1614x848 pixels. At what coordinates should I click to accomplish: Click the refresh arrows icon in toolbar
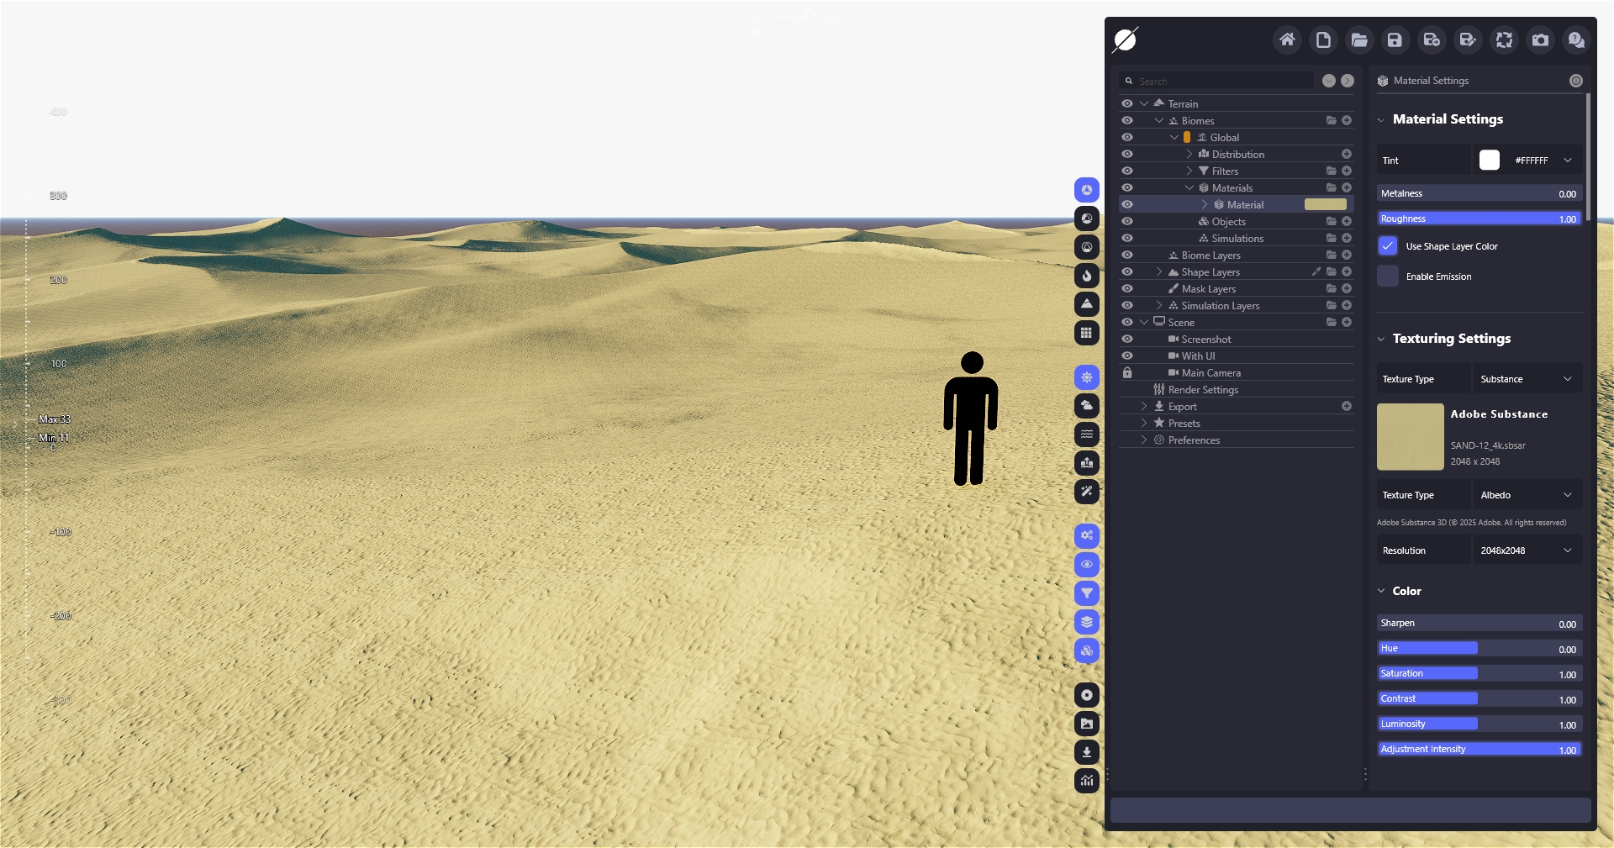tap(1504, 40)
